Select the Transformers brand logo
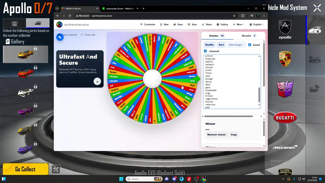325x183 pixels. 285,88
